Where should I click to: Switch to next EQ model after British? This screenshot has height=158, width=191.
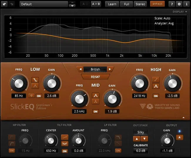tap(110, 69)
